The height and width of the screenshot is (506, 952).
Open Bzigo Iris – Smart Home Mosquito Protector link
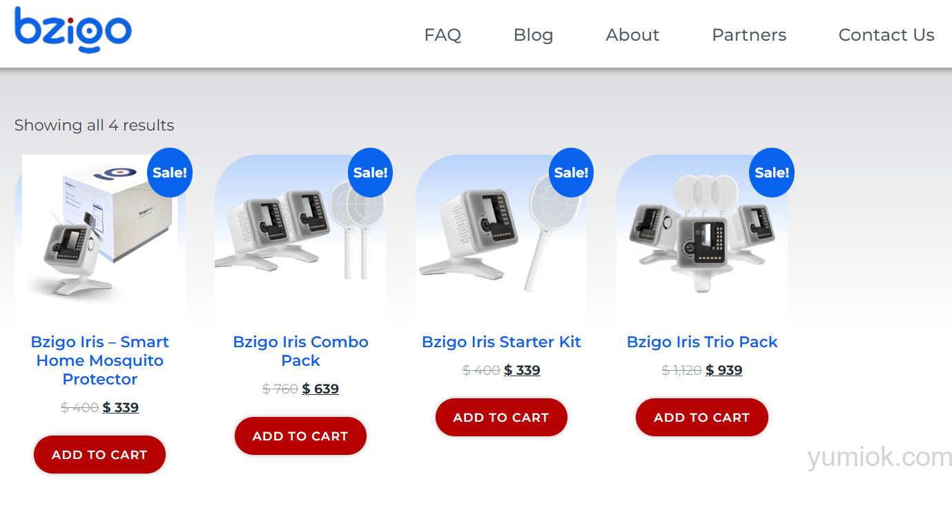(x=100, y=360)
